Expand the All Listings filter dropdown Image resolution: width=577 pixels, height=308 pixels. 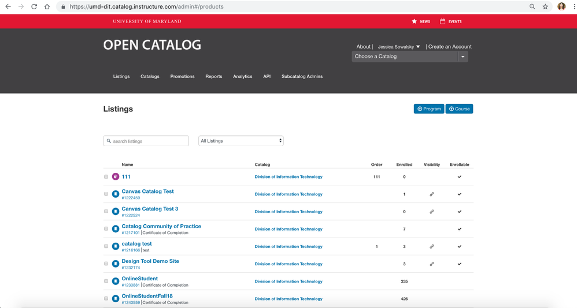click(x=241, y=141)
